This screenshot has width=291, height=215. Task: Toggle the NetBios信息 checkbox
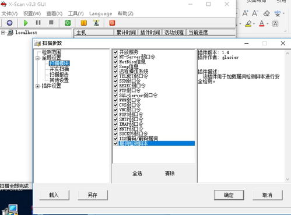pyautogui.click(x=115, y=62)
